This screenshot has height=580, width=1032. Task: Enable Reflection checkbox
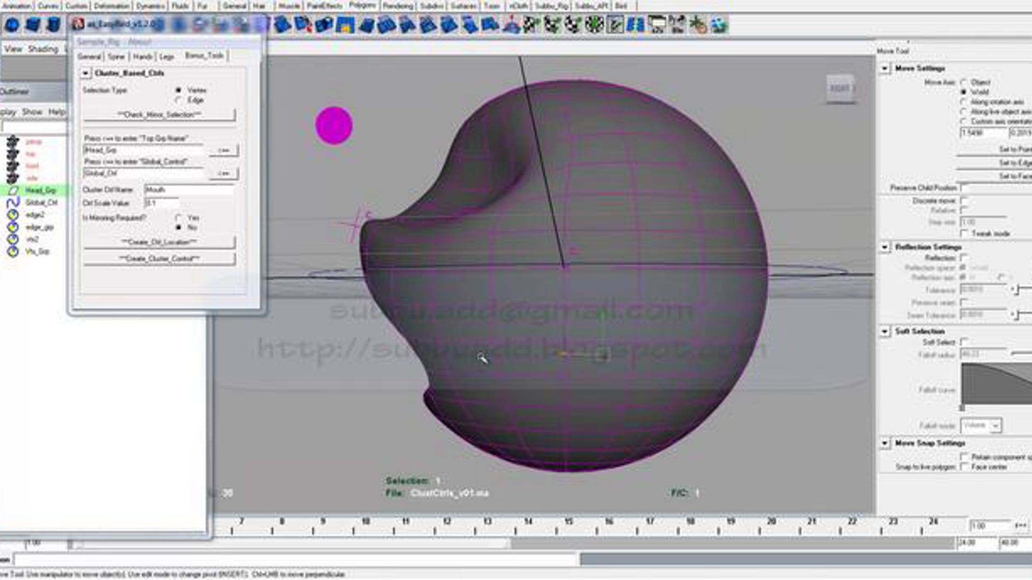[964, 258]
